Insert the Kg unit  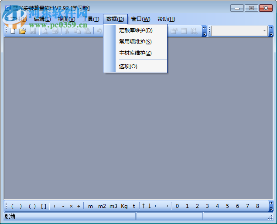pyautogui.click(x=124, y=206)
